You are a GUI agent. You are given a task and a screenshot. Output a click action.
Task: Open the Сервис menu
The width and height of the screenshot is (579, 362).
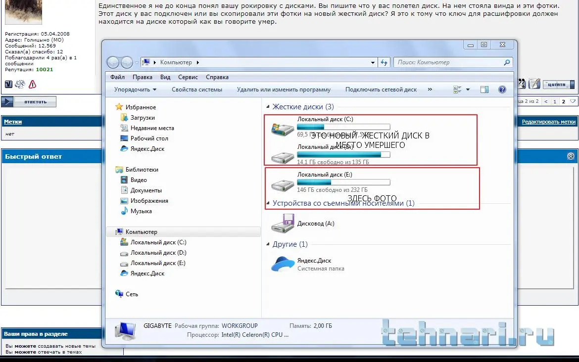tap(188, 77)
